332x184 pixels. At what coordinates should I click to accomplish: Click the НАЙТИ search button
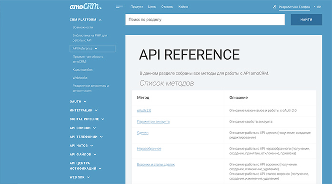pos(306,19)
